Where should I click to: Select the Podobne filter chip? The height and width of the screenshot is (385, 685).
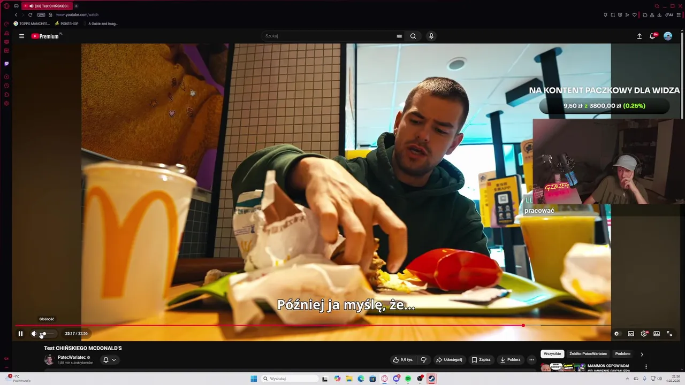pos(623,354)
